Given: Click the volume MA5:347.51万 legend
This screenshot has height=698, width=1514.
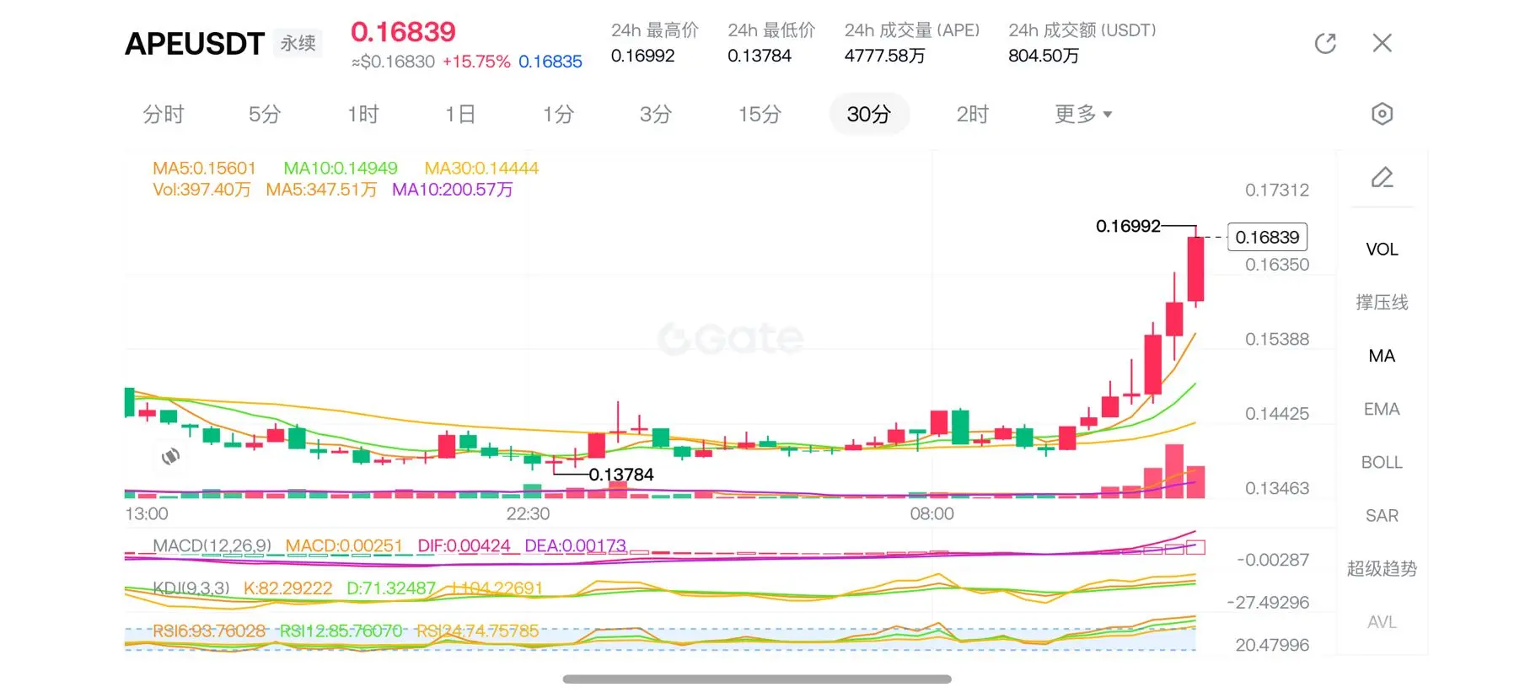Looking at the screenshot, I should 321,190.
